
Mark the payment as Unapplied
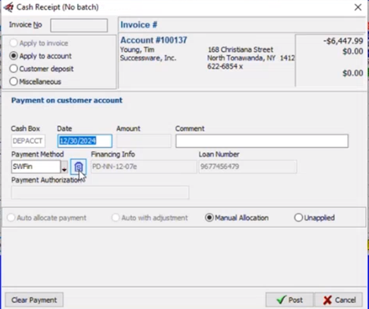(x=315, y=218)
